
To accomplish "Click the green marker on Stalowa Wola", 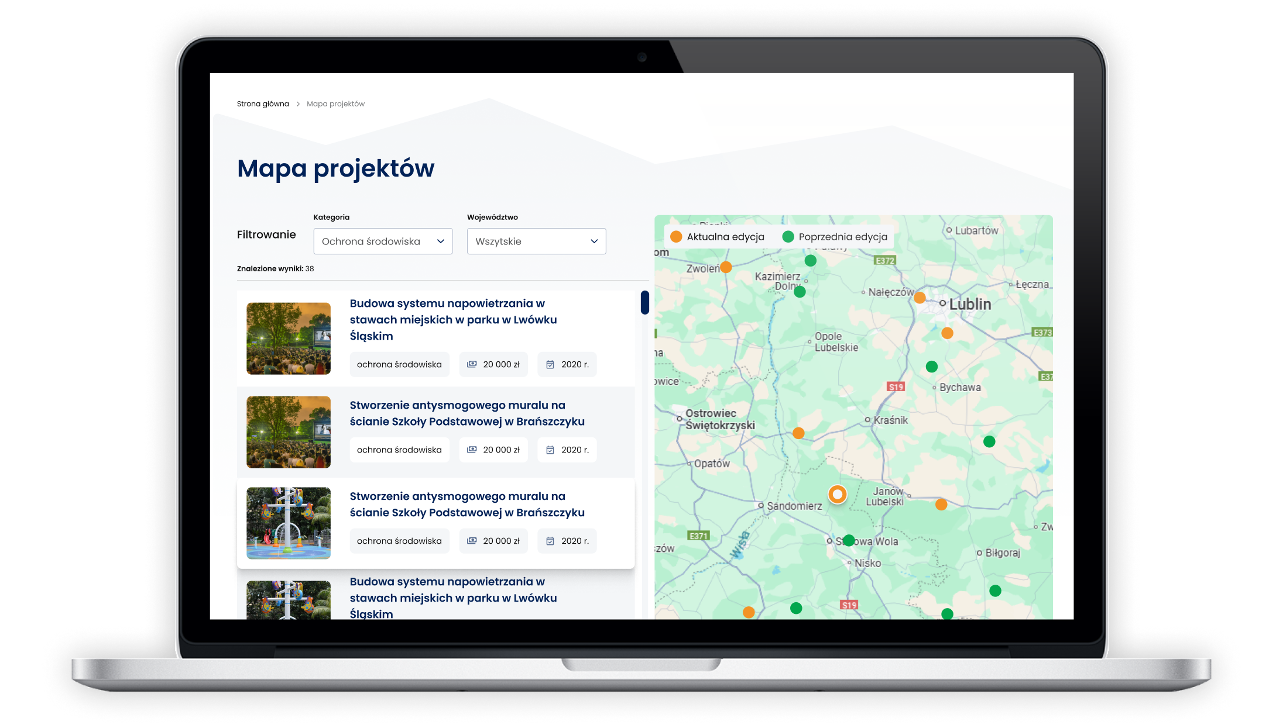I will coord(849,540).
